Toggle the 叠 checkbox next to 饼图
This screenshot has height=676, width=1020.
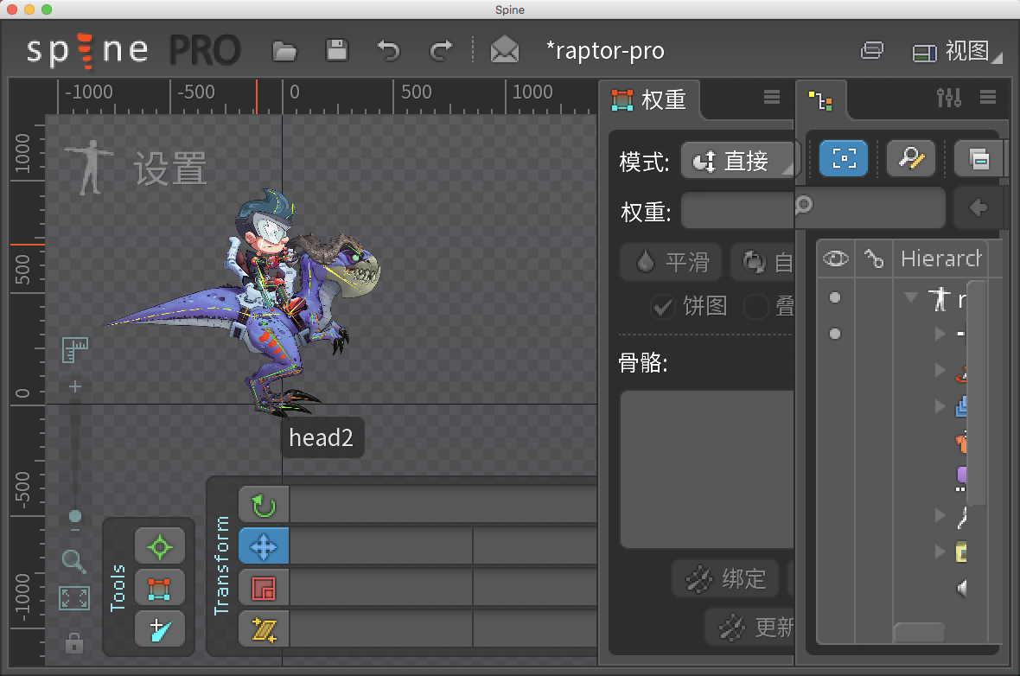pos(755,307)
